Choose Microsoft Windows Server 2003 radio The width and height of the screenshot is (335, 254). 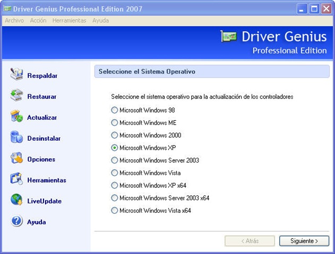coord(114,160)
